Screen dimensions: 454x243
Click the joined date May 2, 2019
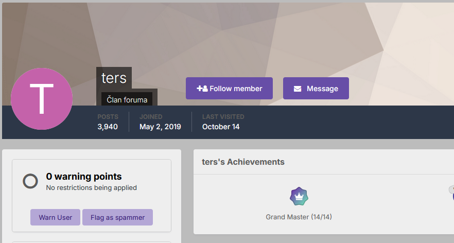(160, 127)
